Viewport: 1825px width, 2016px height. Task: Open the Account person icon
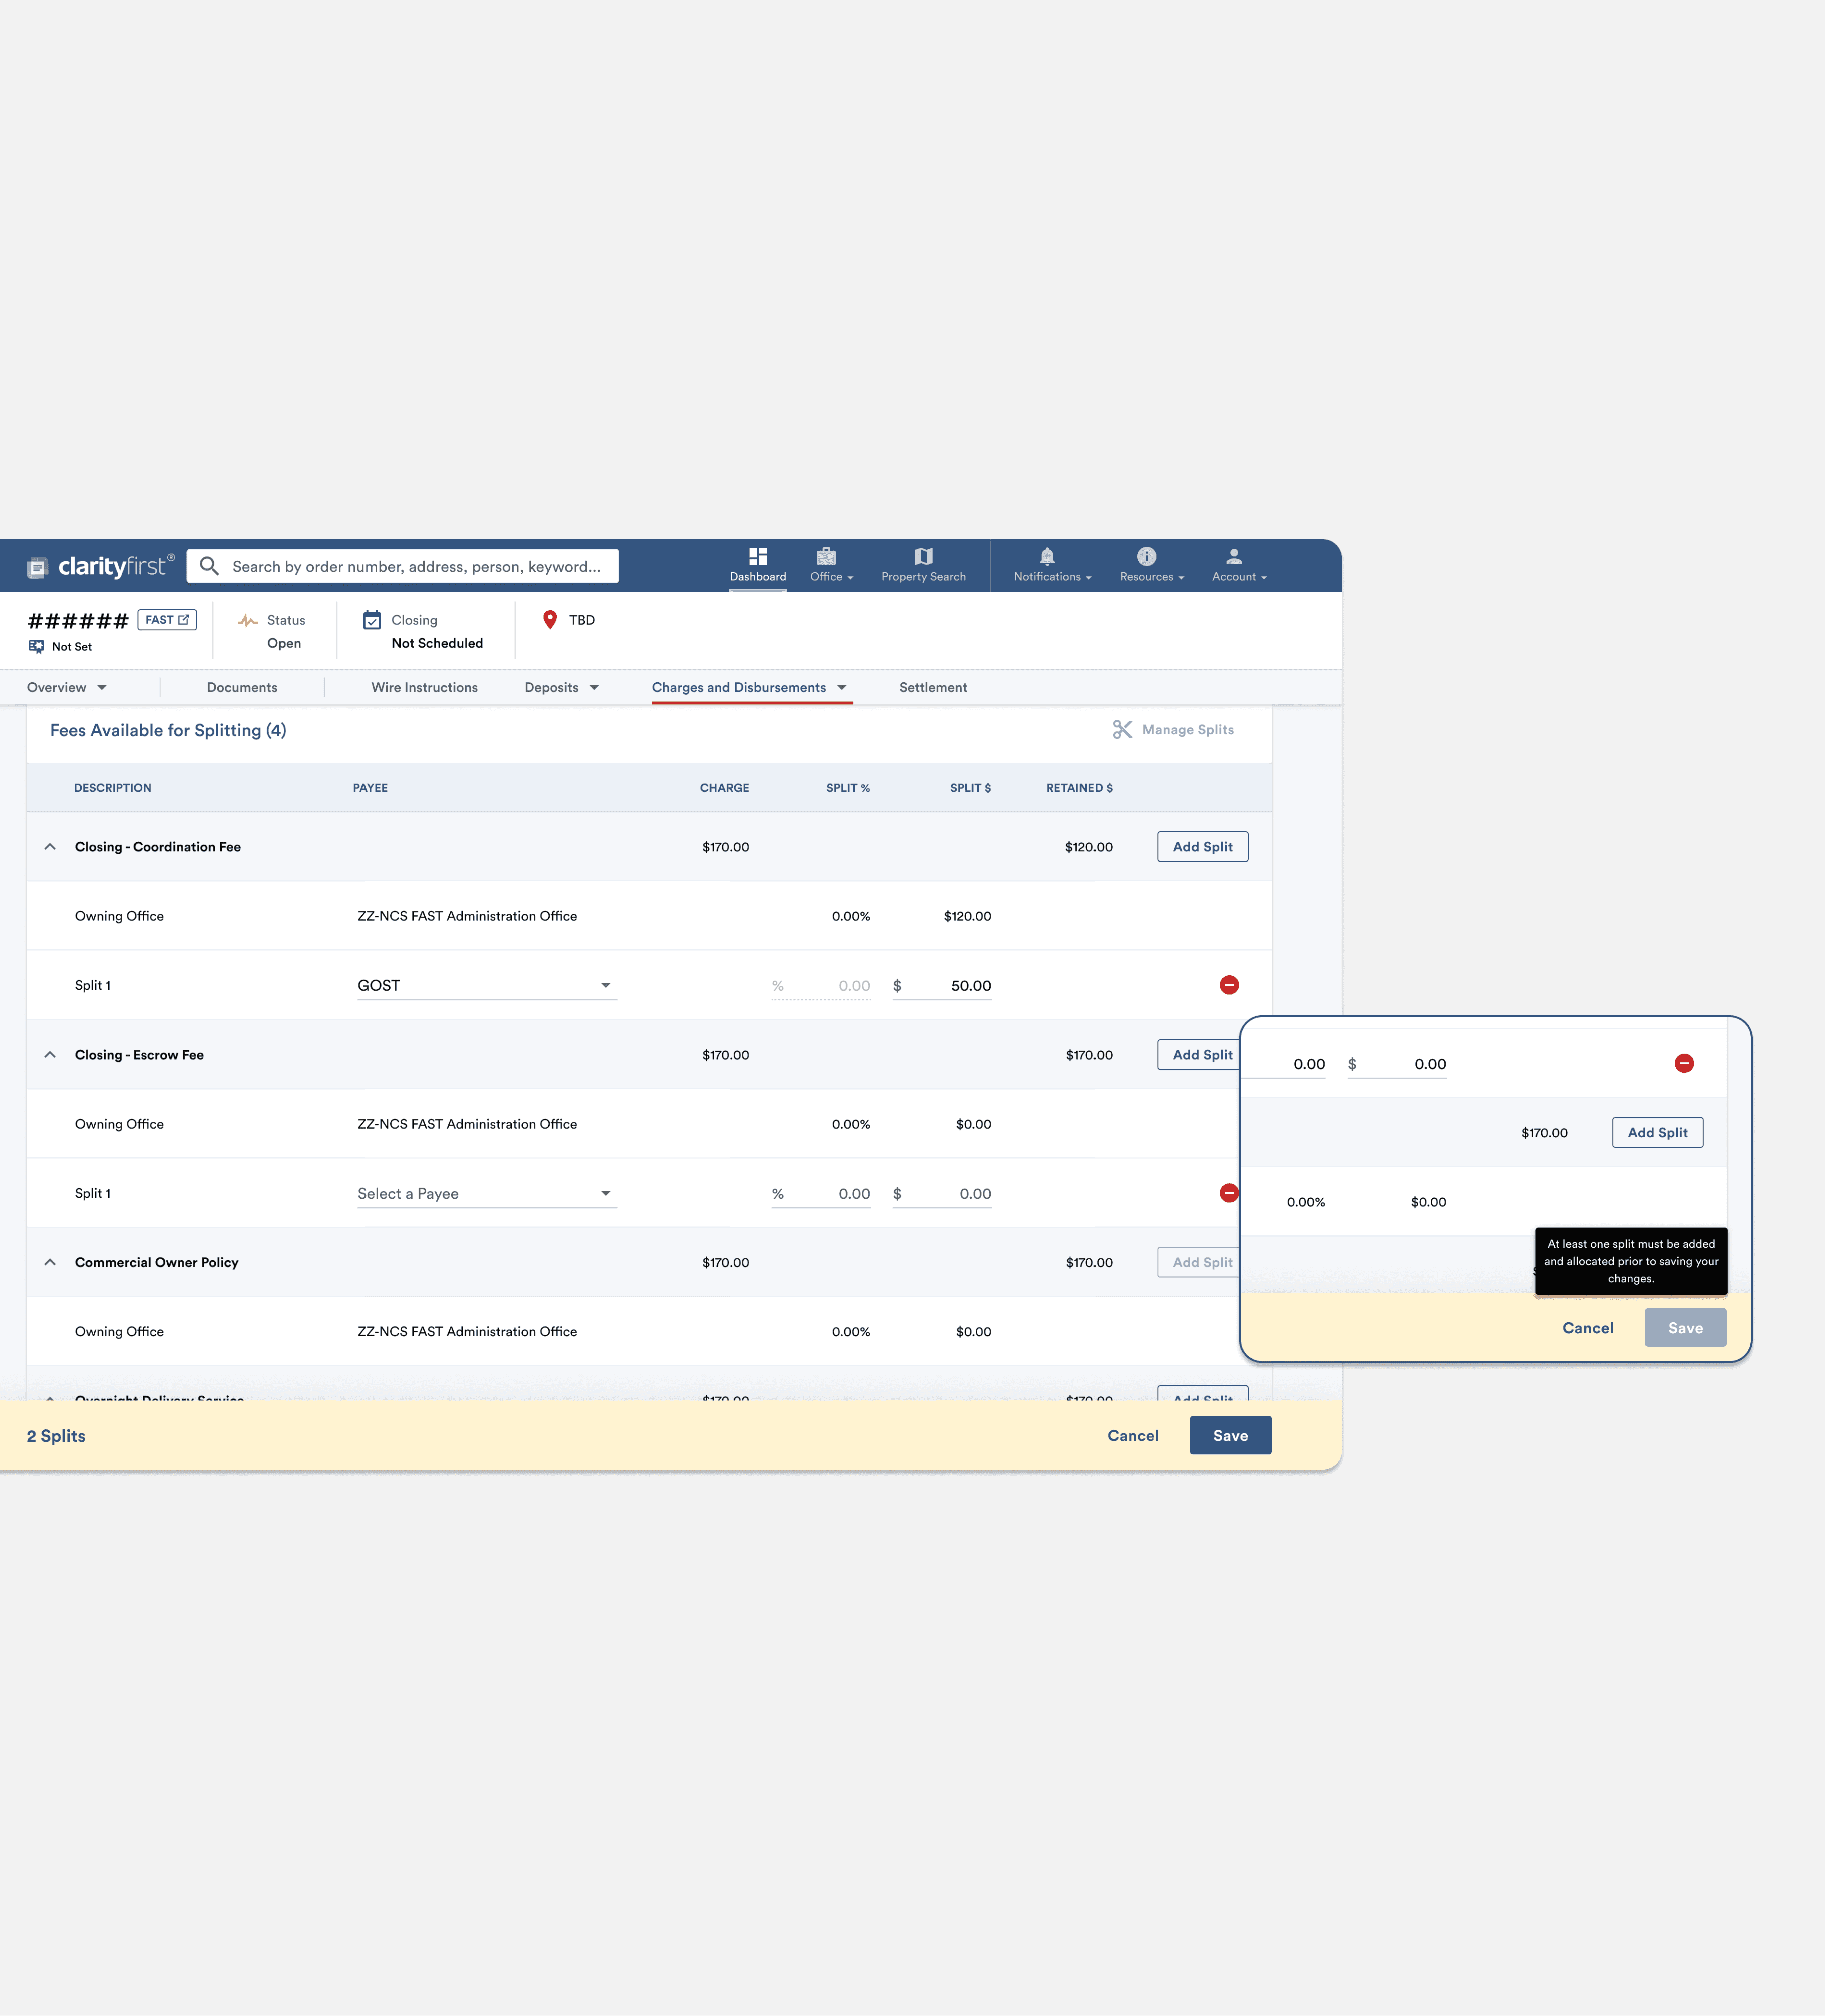pyautogui.click(x=1233, y=556)
